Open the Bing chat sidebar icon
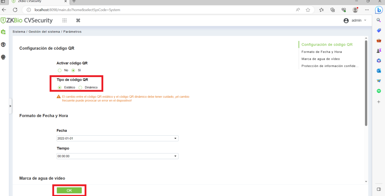This screenshot has width=385, height=196. click(379, 10)
